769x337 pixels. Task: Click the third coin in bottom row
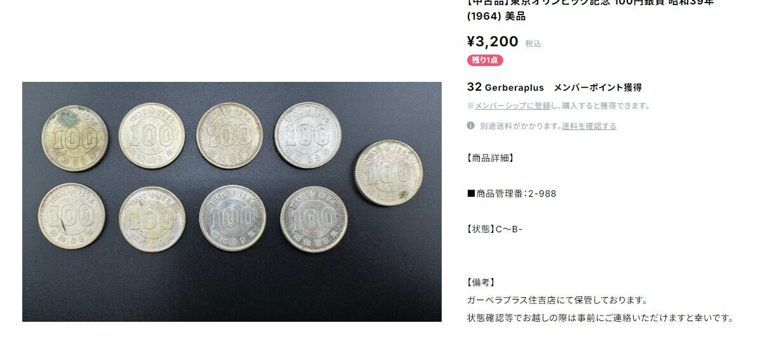point(233,218)
